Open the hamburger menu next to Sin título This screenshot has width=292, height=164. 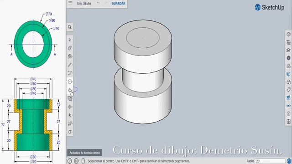coord(70,3)
